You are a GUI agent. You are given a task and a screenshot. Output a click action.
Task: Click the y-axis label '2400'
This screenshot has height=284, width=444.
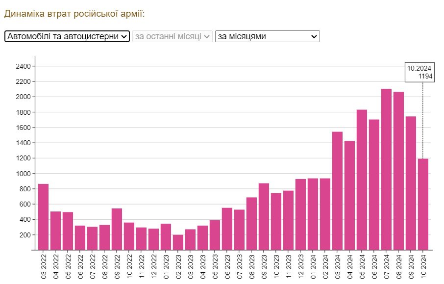(23, 66)
